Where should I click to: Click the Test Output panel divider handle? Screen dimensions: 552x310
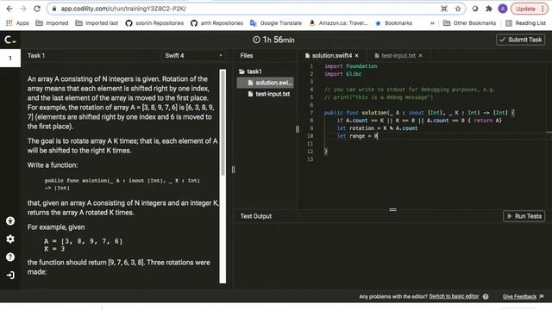pyautogui.click(x=393, y=210)
